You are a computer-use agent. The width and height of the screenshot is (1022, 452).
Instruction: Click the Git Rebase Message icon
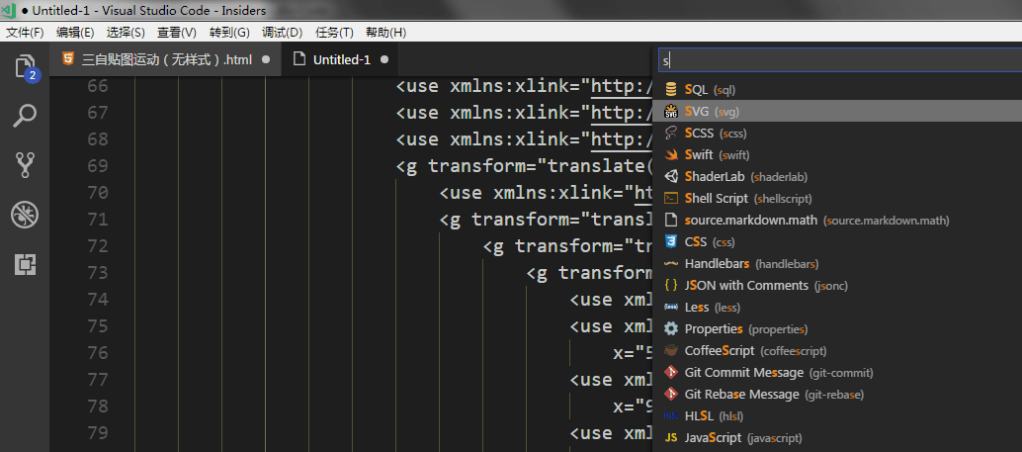[671, 394]
